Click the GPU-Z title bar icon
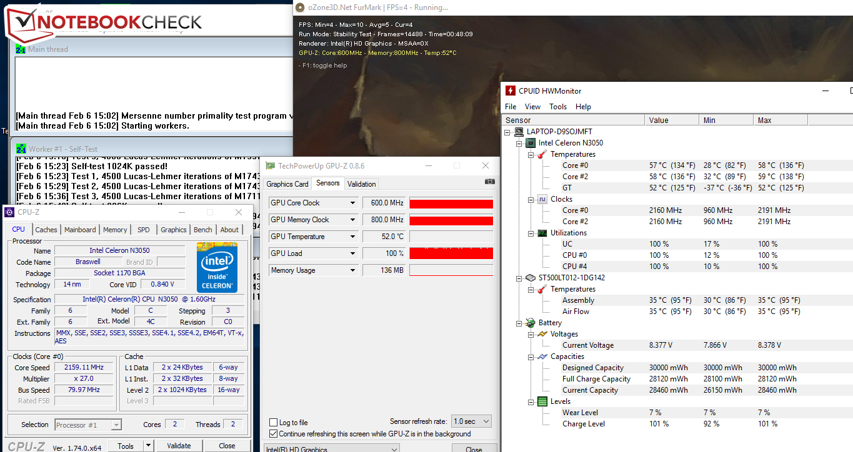The image size is (853, 452). click(x=270, y=165)
